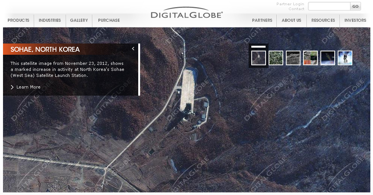Click the Contact link
Viewport: 373px width, 195px height.
296,9
